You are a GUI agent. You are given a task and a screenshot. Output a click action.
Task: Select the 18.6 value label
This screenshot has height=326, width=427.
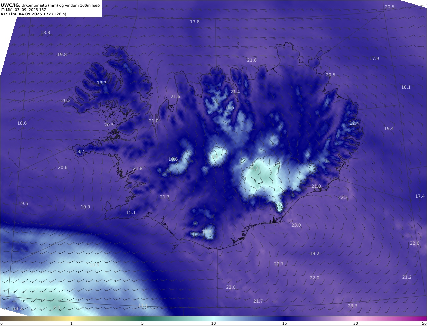coord(22,123)
